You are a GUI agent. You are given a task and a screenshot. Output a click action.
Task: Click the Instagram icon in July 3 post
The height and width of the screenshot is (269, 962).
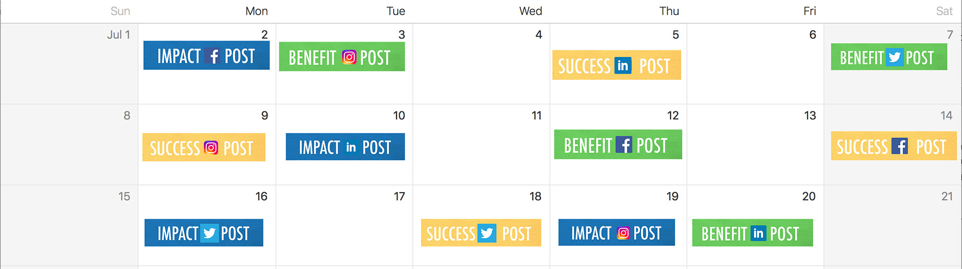click(x=349, y=57)
